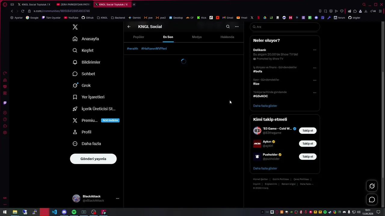Open options for #GSvKOC trend
The height and width of the screenshot is (216, 385).
[315, 93]
